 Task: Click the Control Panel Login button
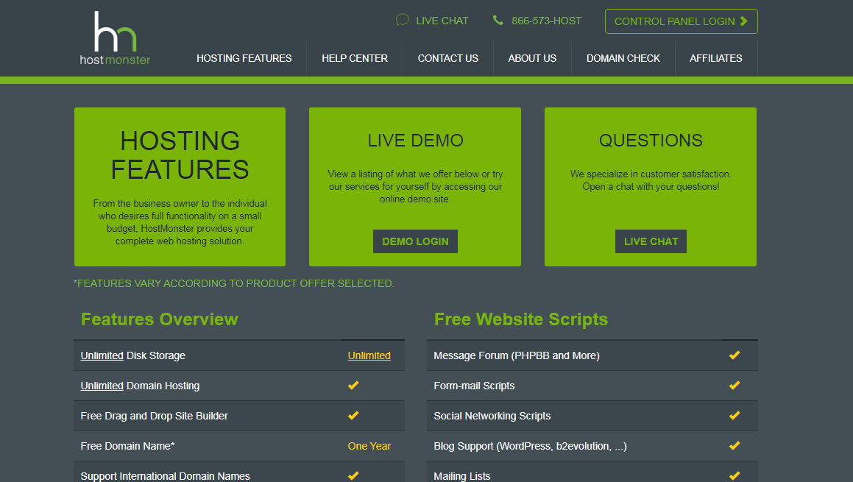point(681,21)
